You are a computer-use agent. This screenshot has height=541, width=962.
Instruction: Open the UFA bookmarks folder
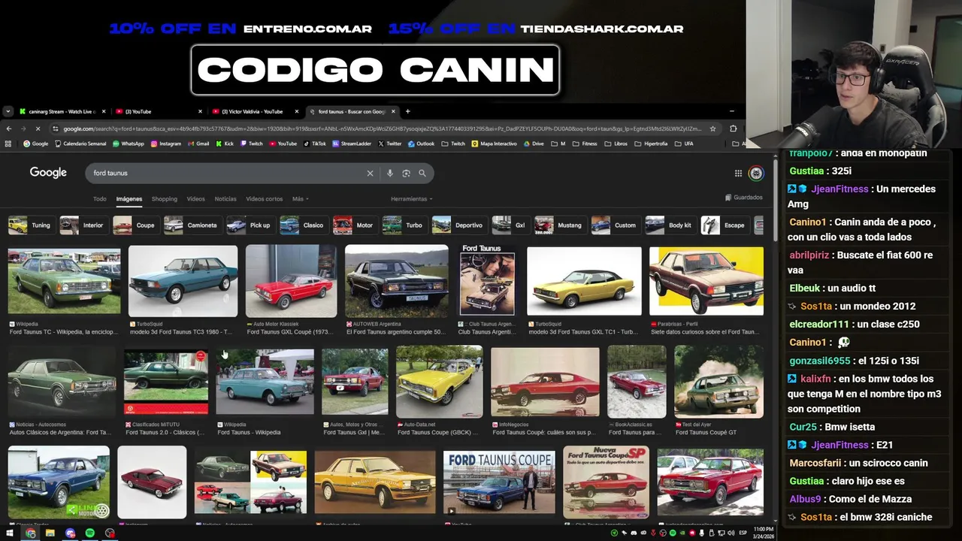[684, 144]
